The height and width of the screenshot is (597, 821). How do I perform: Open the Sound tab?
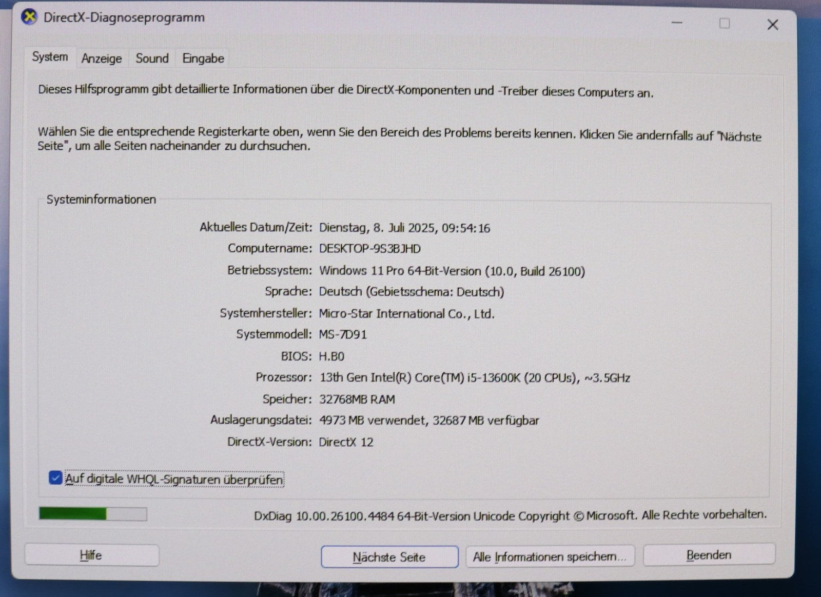[x=151, y=58]
